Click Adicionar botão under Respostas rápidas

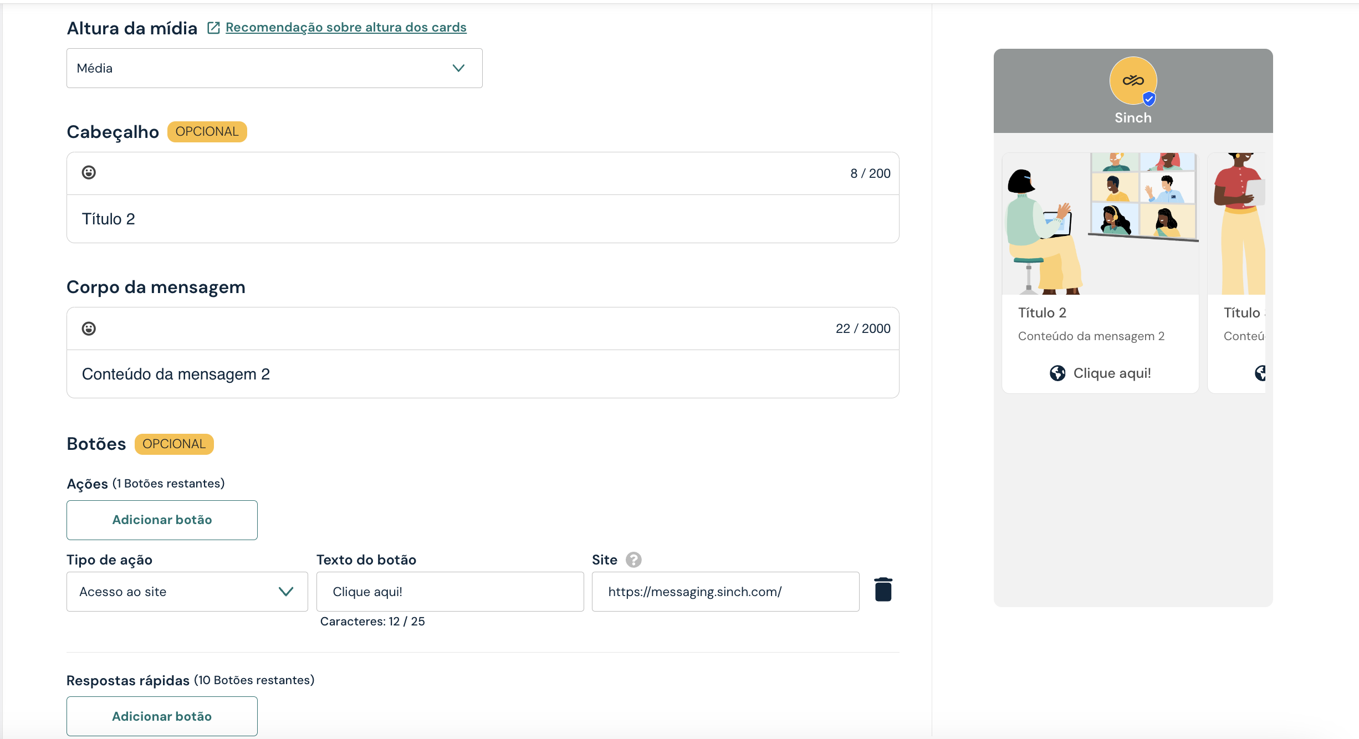162,716
